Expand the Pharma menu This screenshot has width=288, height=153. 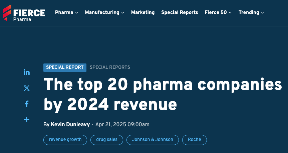click(x=66, y=12)
